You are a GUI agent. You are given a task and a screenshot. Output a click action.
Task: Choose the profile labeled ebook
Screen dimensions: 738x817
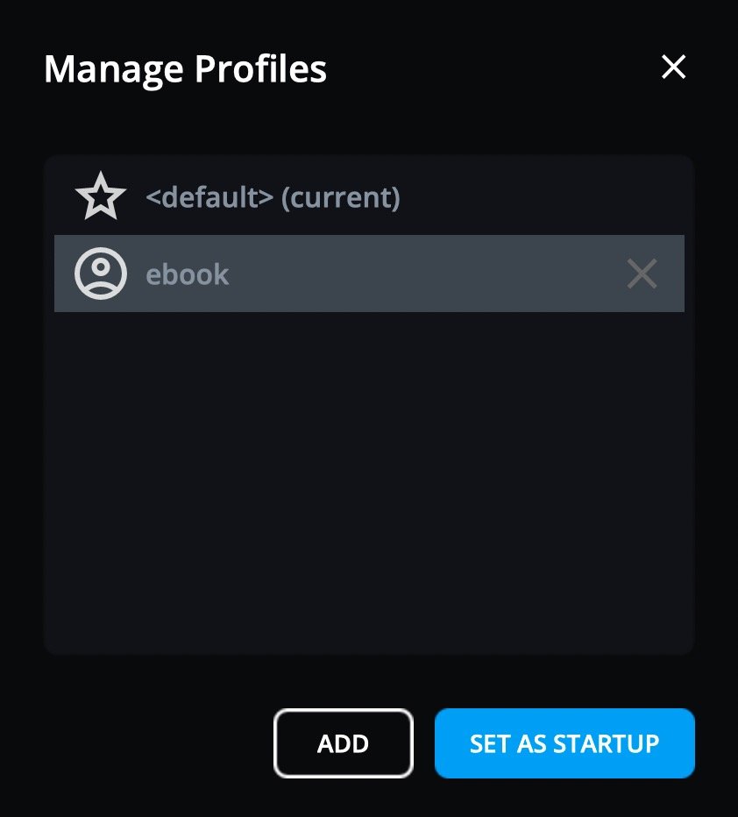pos(188,274)
